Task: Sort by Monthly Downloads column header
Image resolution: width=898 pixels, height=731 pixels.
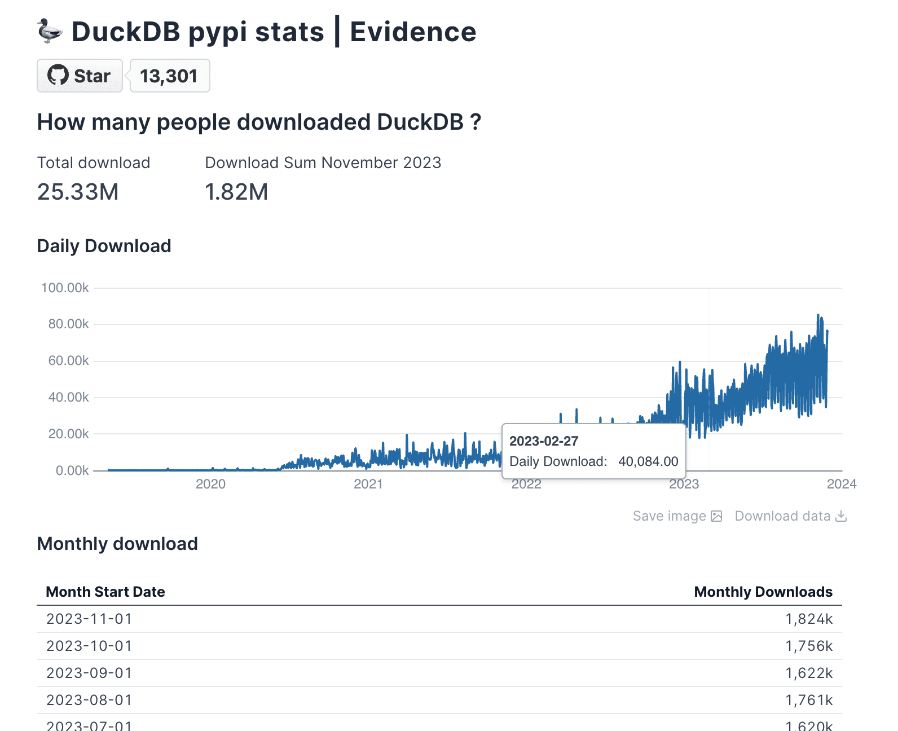Action: pos(763,592)
